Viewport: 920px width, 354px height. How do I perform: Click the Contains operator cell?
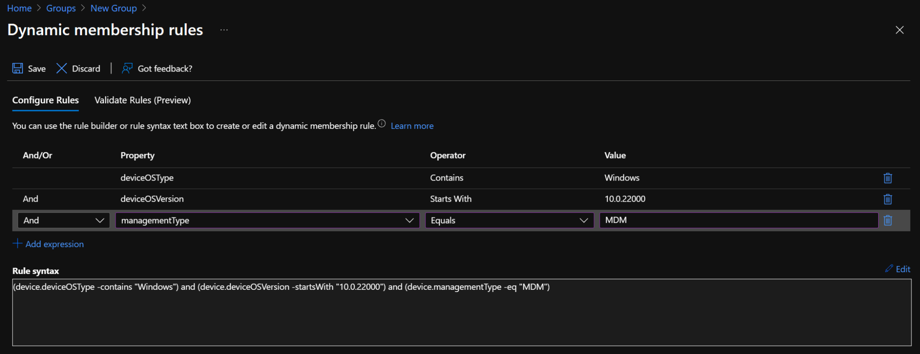coord(447,178)
